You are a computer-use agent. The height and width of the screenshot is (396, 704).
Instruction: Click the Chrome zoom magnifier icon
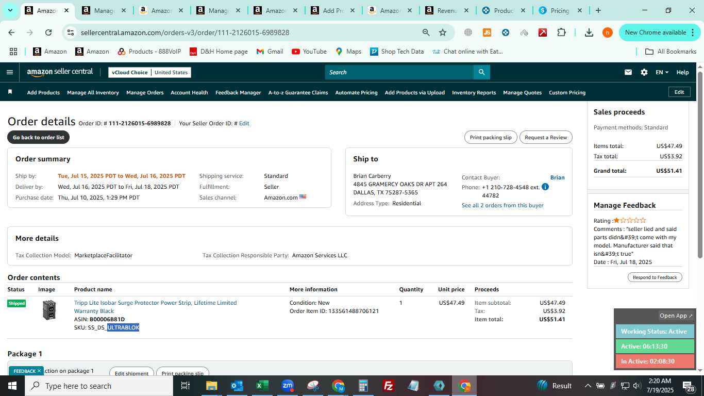pyautogui.click(x=426, y=32)
